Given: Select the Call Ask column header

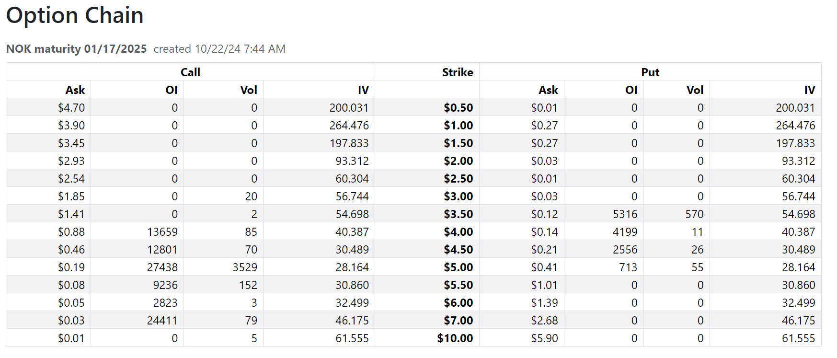Looking at the screenshot, I should pos(75,90).
